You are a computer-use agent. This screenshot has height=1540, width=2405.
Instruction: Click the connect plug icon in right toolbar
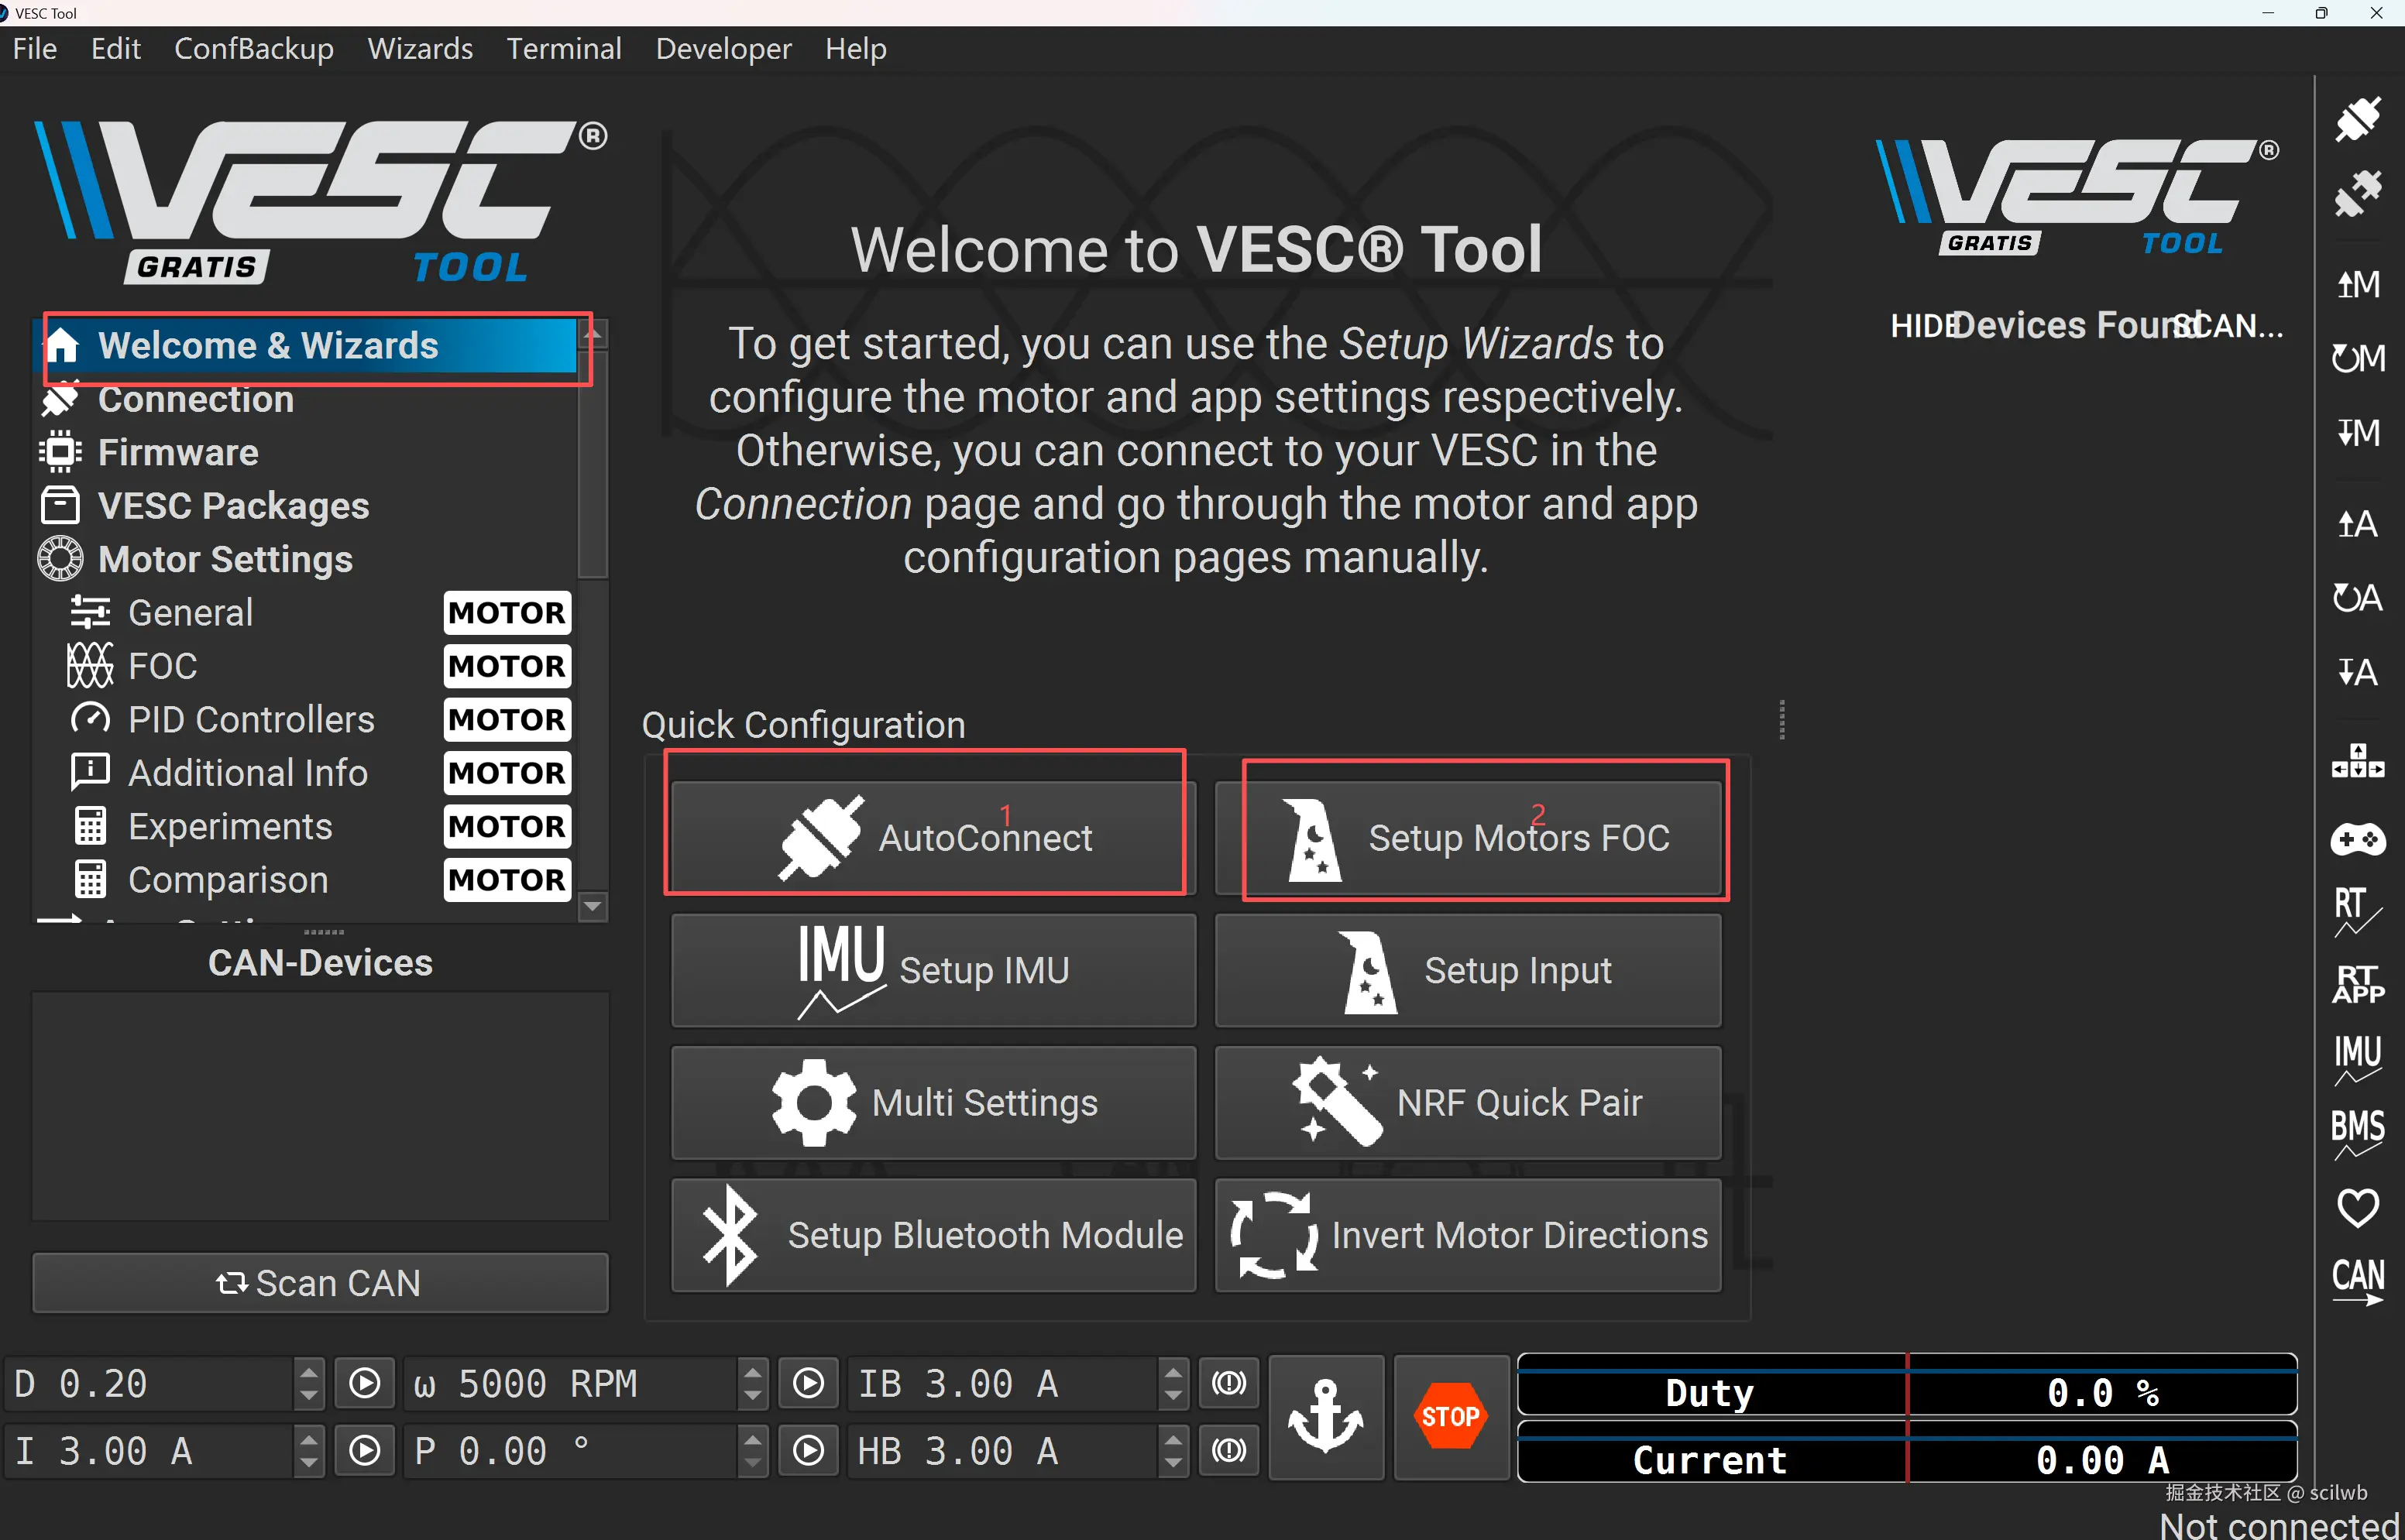click(2358, 120)
